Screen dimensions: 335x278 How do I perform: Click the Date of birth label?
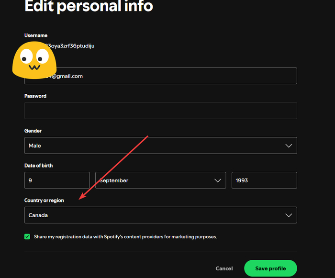[x=38, y=166]
